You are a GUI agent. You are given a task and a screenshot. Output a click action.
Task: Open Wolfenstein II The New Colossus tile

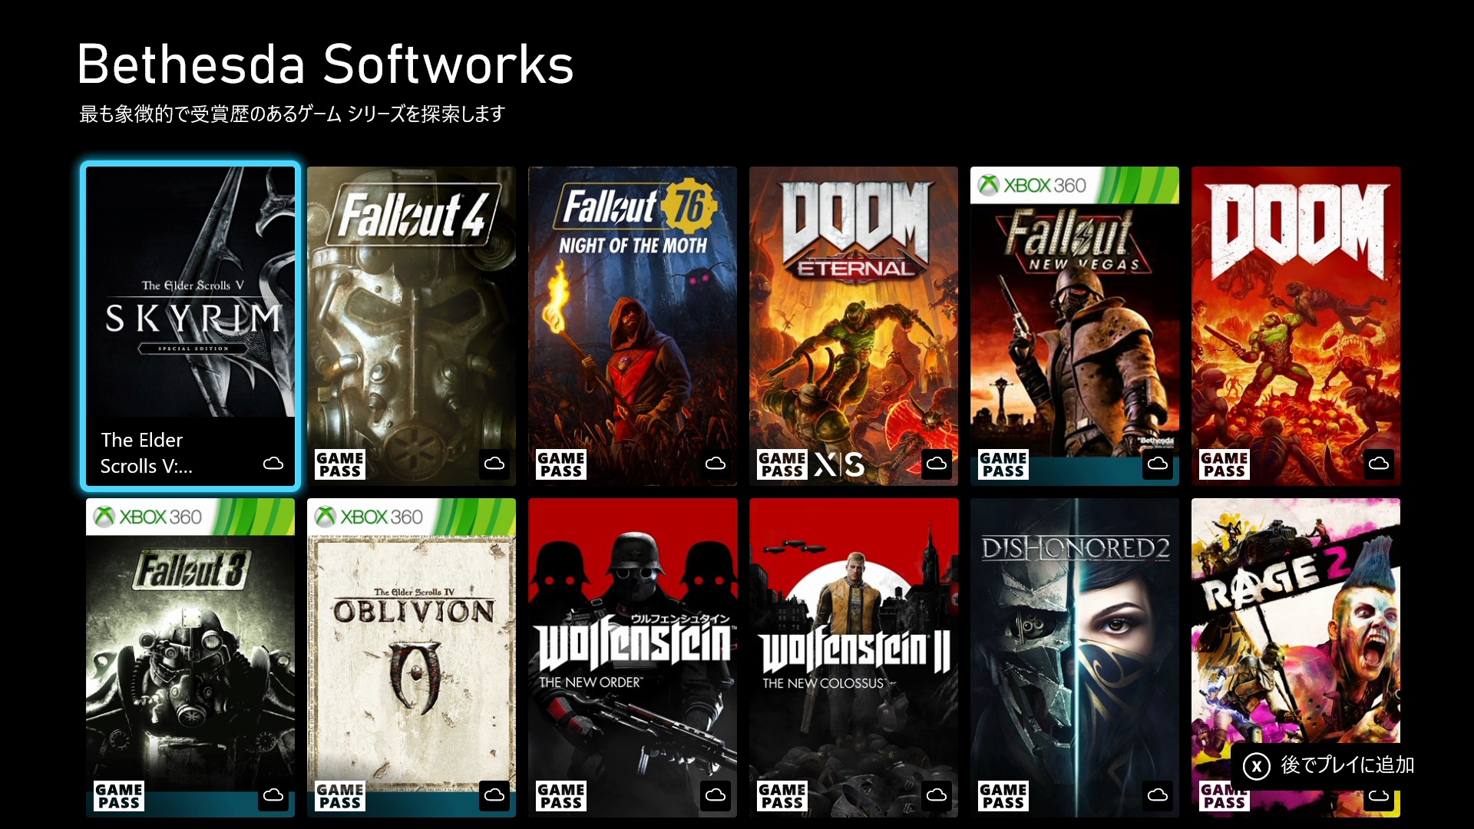coord(854,658)
